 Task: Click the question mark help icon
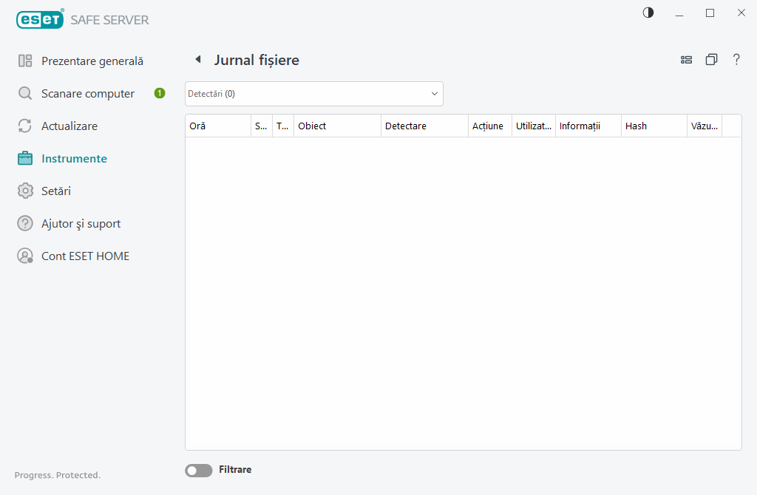tap(736, 60)
